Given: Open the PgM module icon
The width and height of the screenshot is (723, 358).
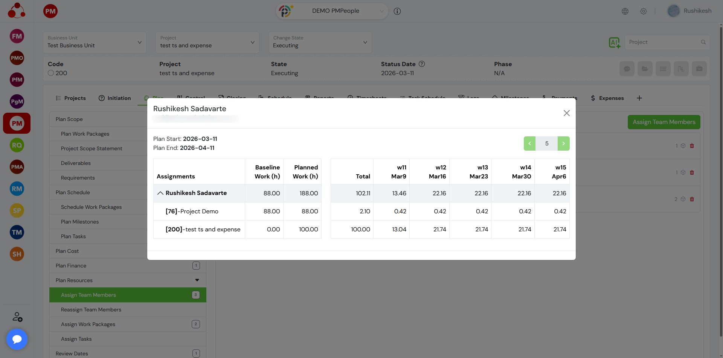Looking at the screenshot, I should 17,101.
